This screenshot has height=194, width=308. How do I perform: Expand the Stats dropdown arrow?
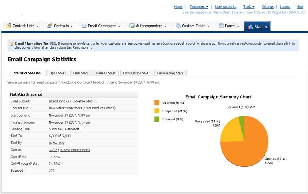tap(266, 27)
